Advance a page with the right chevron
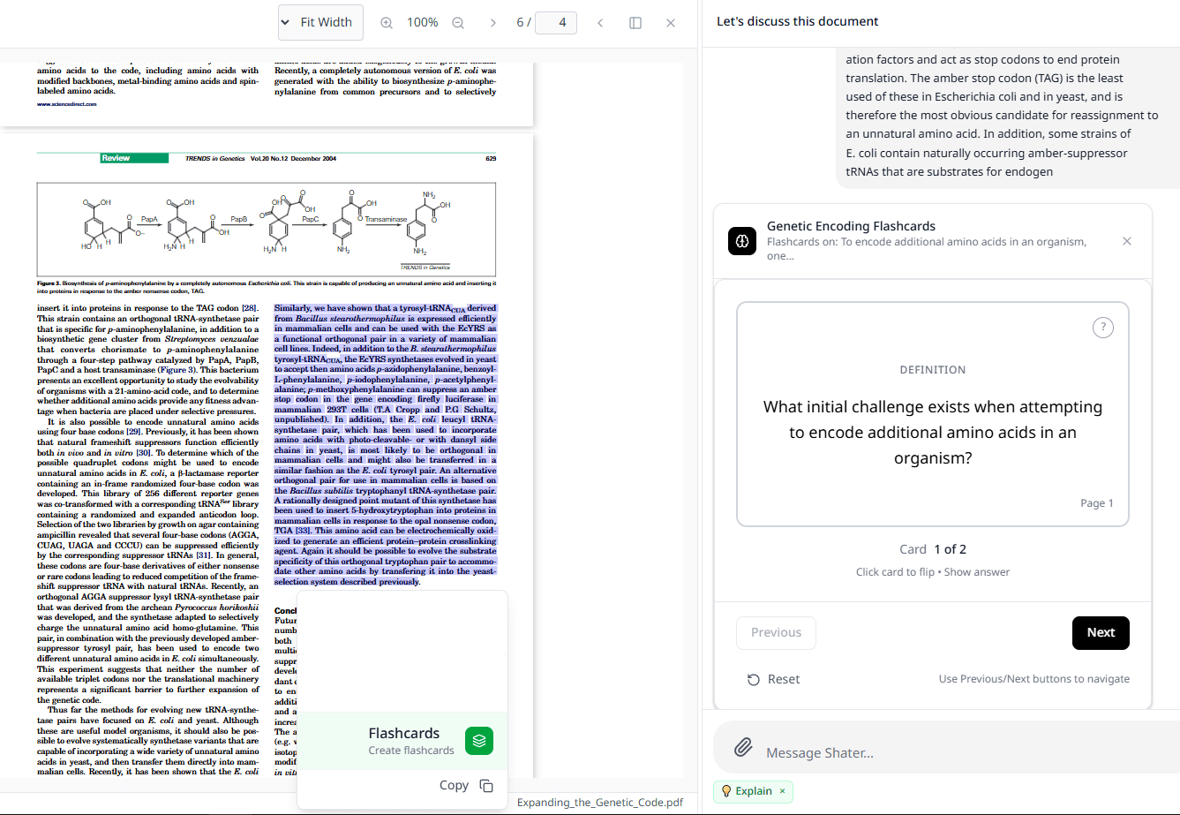The width and height of the screenshot is (1180, 815). click(492, 23)
